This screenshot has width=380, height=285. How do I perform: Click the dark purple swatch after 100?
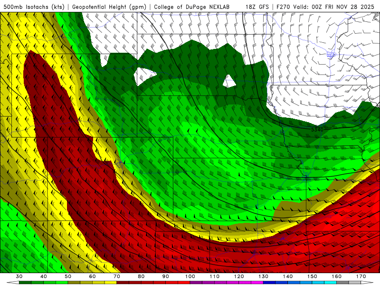click(196, 283)
